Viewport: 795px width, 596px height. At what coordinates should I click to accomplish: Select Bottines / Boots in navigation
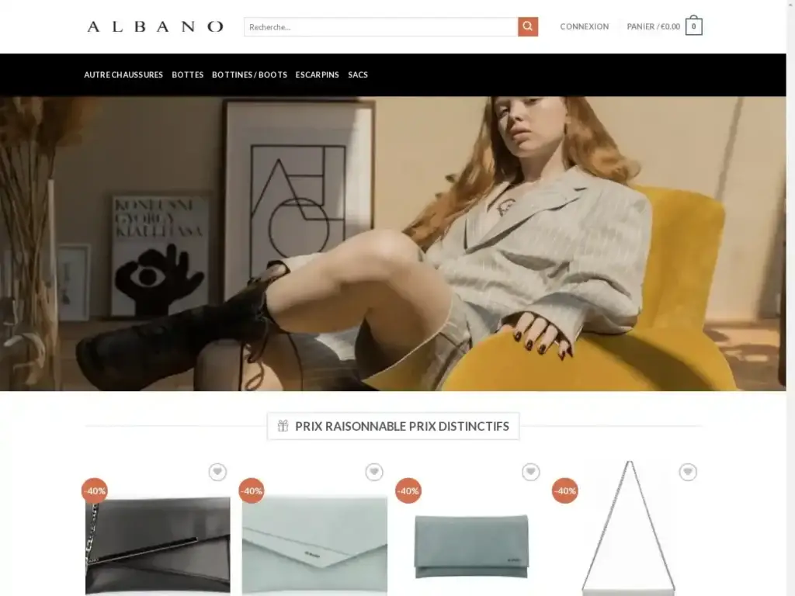point(249,74)
